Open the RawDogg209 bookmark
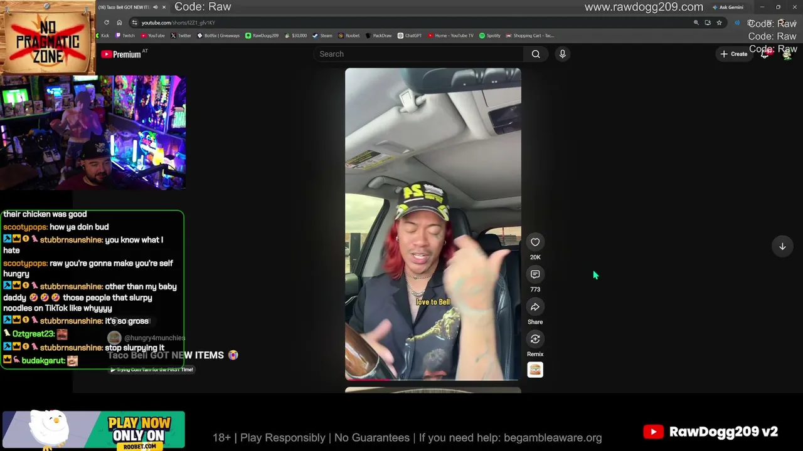The image size is (803, 451). pos(262,36)
